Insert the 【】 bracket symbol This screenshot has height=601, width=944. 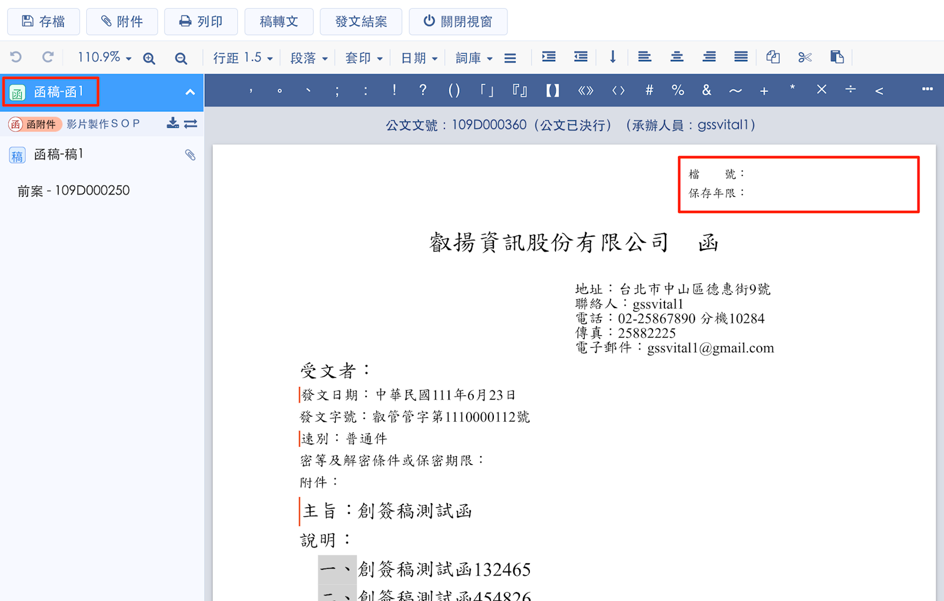click(x=552, y=90)
